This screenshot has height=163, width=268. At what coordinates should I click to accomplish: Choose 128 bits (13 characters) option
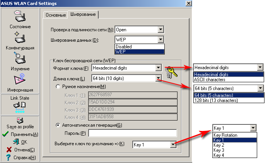(229, 100)
